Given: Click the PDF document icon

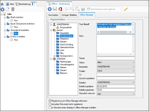Looking at the screenshot, I should coord(67,9).
